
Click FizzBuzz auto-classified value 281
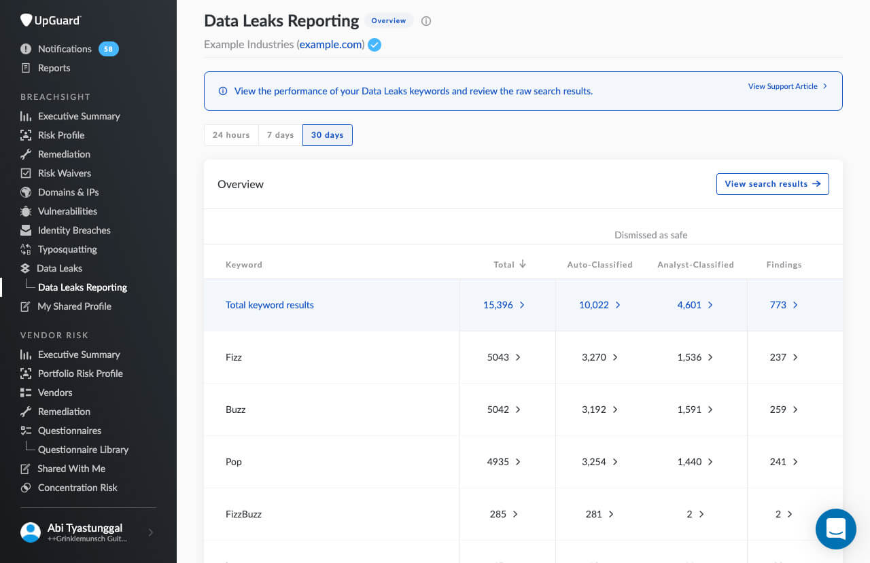594,514
